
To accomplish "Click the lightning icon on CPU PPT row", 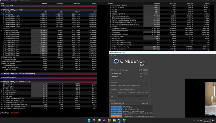I will click(x=110, y=26).
